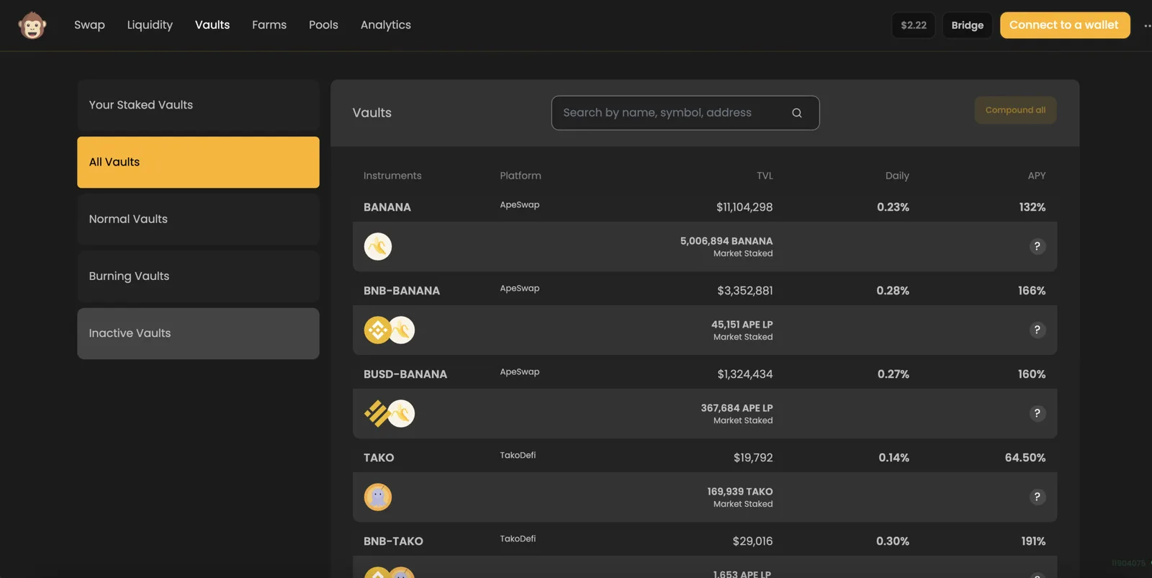
Task: Click the 160% APY value
Action: click(x=1032, y=374)
